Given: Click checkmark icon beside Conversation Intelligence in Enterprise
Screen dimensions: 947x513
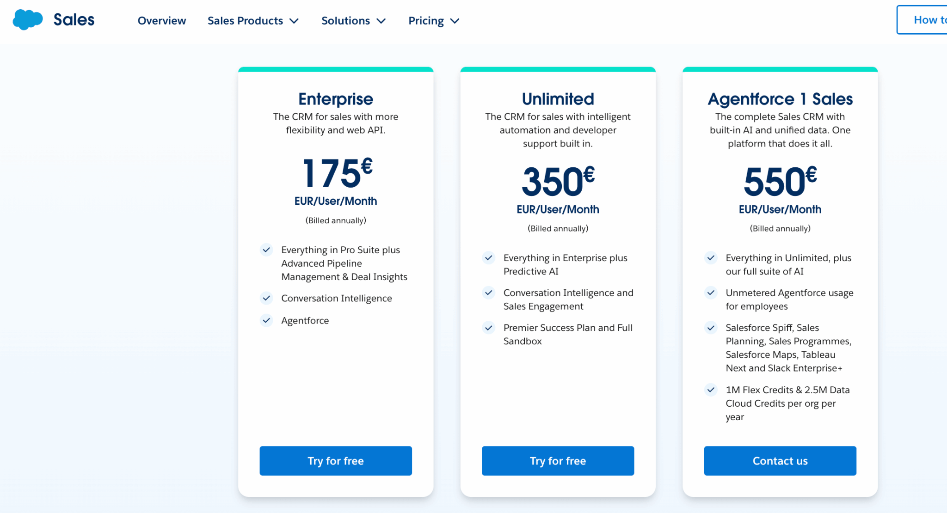Looking at the screenshot, I should (x=266, y=298).
